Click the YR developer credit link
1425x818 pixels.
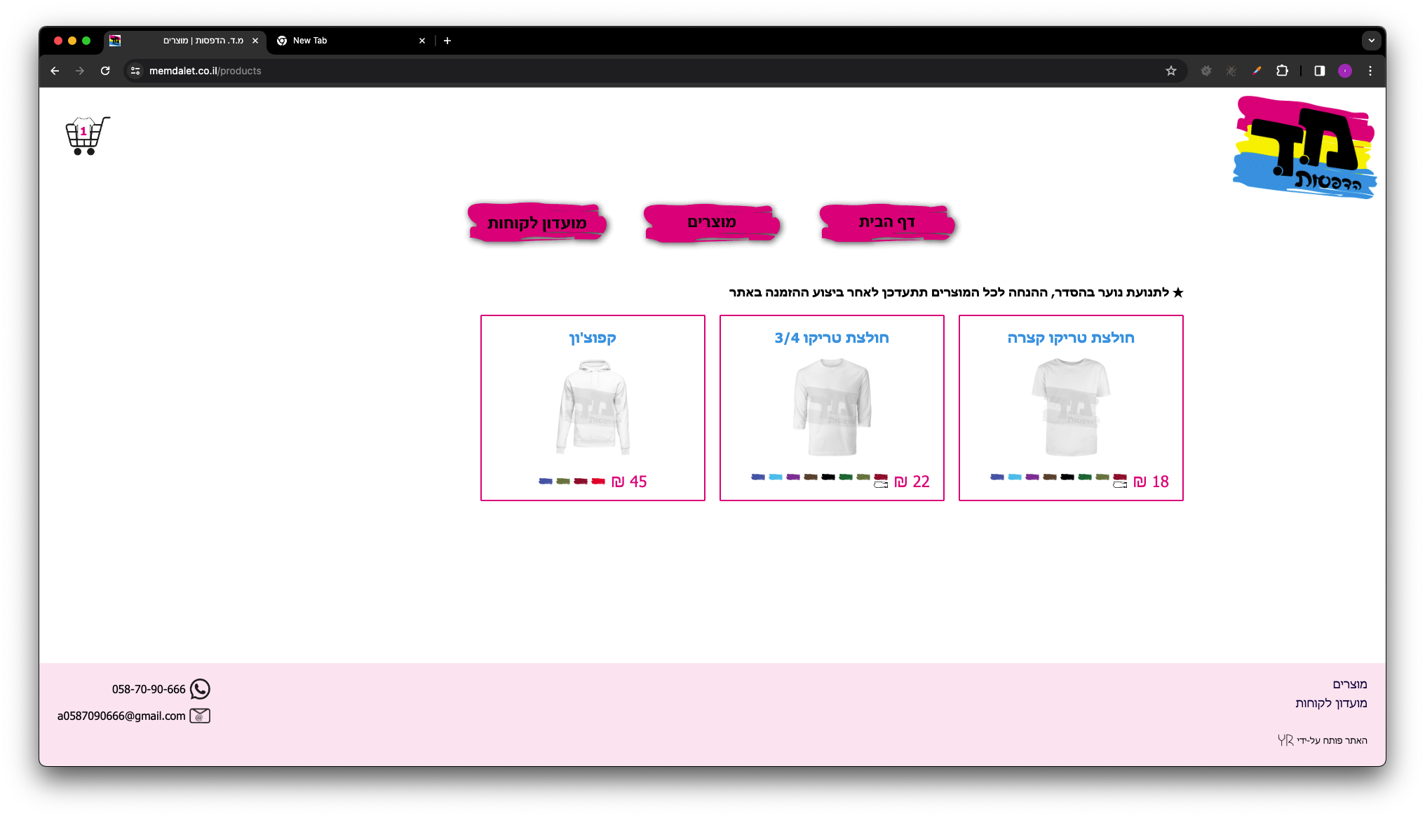coord(1285,740)
